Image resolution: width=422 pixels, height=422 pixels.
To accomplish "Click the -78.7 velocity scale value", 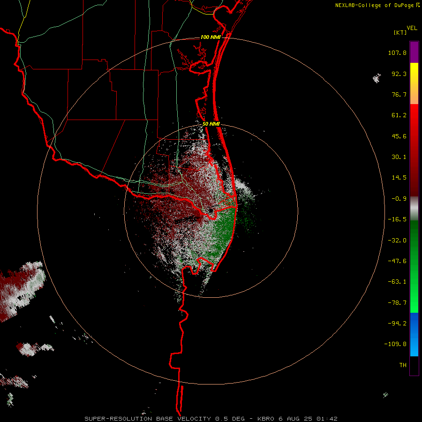I will 397,303.
